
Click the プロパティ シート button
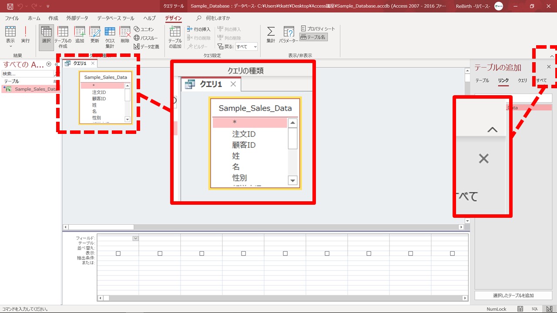click(x=318, y=29)
